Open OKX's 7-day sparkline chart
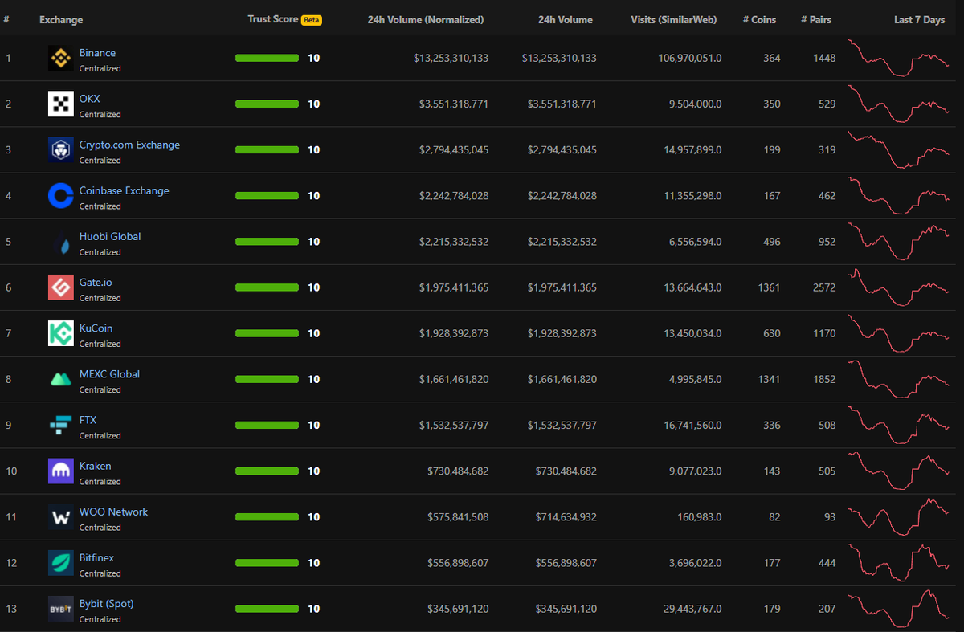Viewport: 964px width, 632px height. (899, 104)
